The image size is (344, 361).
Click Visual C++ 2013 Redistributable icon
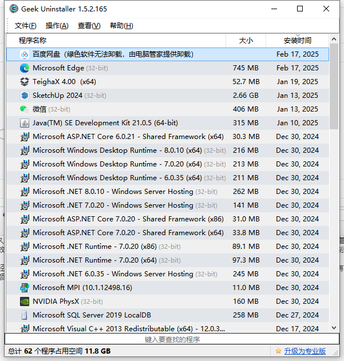pyautogui.click(x=25, y=328)
